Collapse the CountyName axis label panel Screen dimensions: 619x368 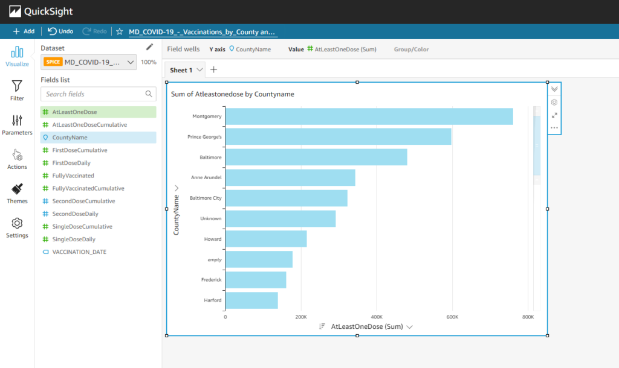(176, 187)
